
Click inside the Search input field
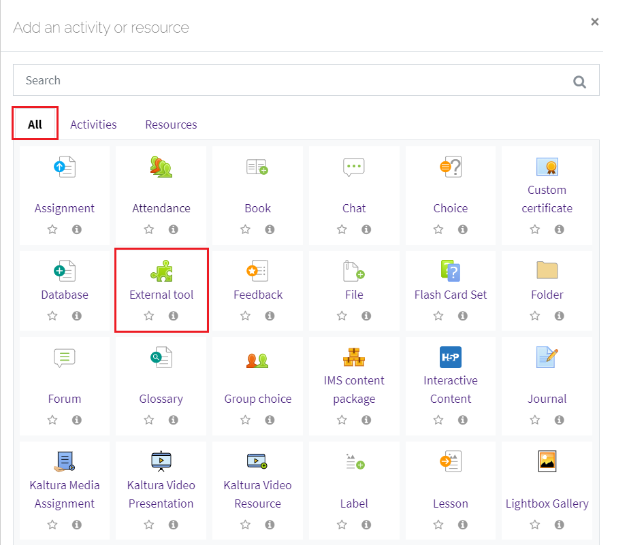coord(272,80)
